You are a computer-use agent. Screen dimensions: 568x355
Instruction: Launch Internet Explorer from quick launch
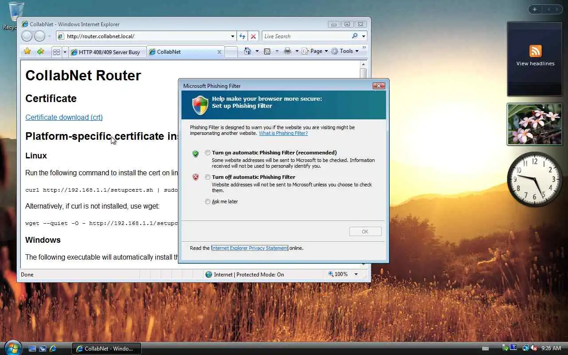tap(53, 349)
